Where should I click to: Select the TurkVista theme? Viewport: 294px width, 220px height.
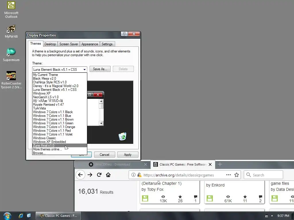[x=60, y=108]
